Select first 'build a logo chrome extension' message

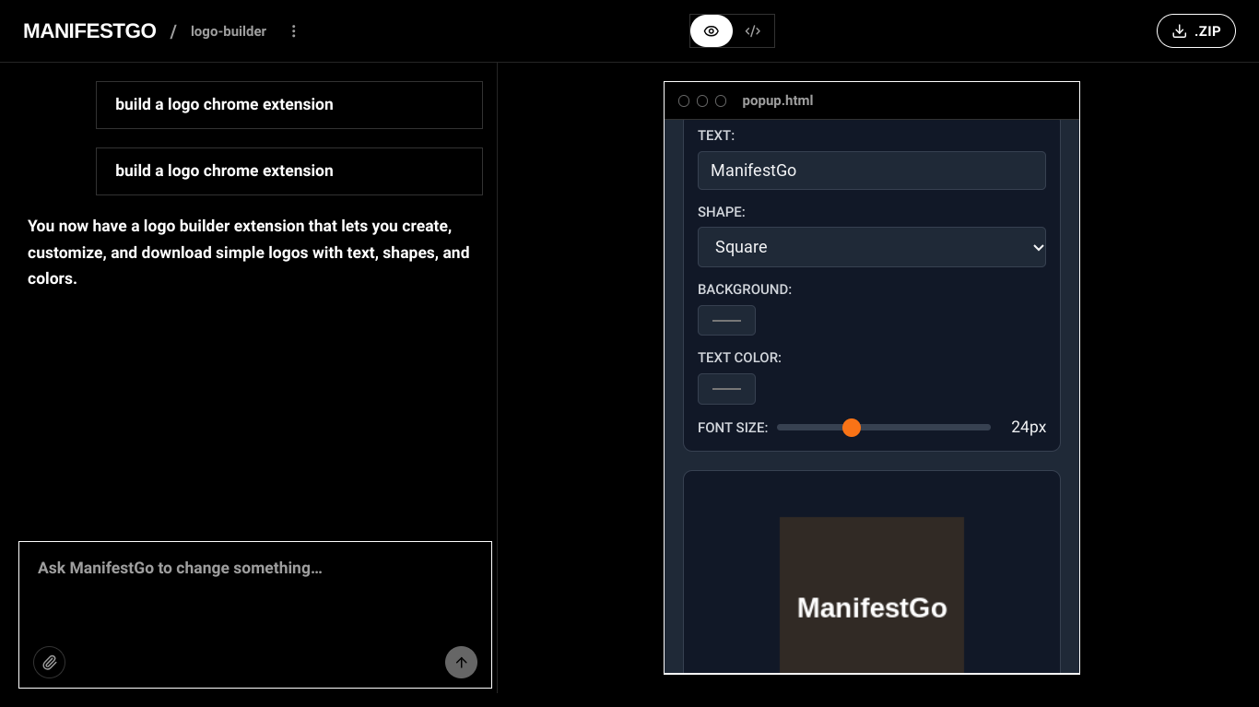click(289, 105)
